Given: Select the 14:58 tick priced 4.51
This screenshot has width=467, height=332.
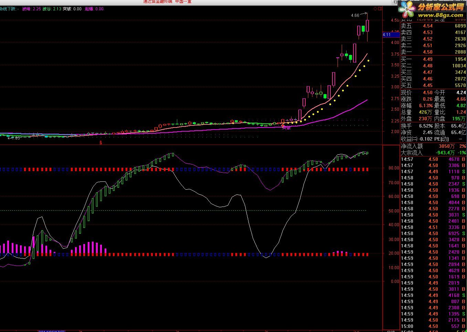Looking at the screenshot, I should pos(433,227).
